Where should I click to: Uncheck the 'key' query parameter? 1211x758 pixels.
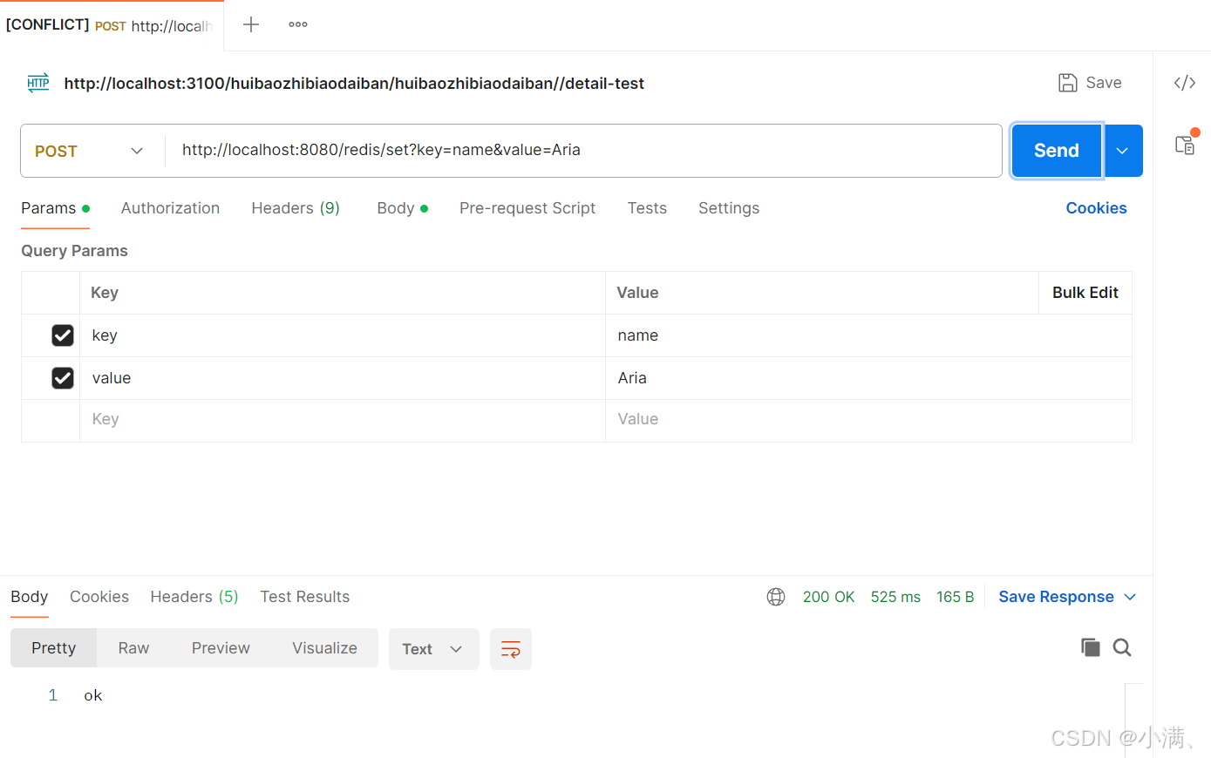(x=63, y=335)
